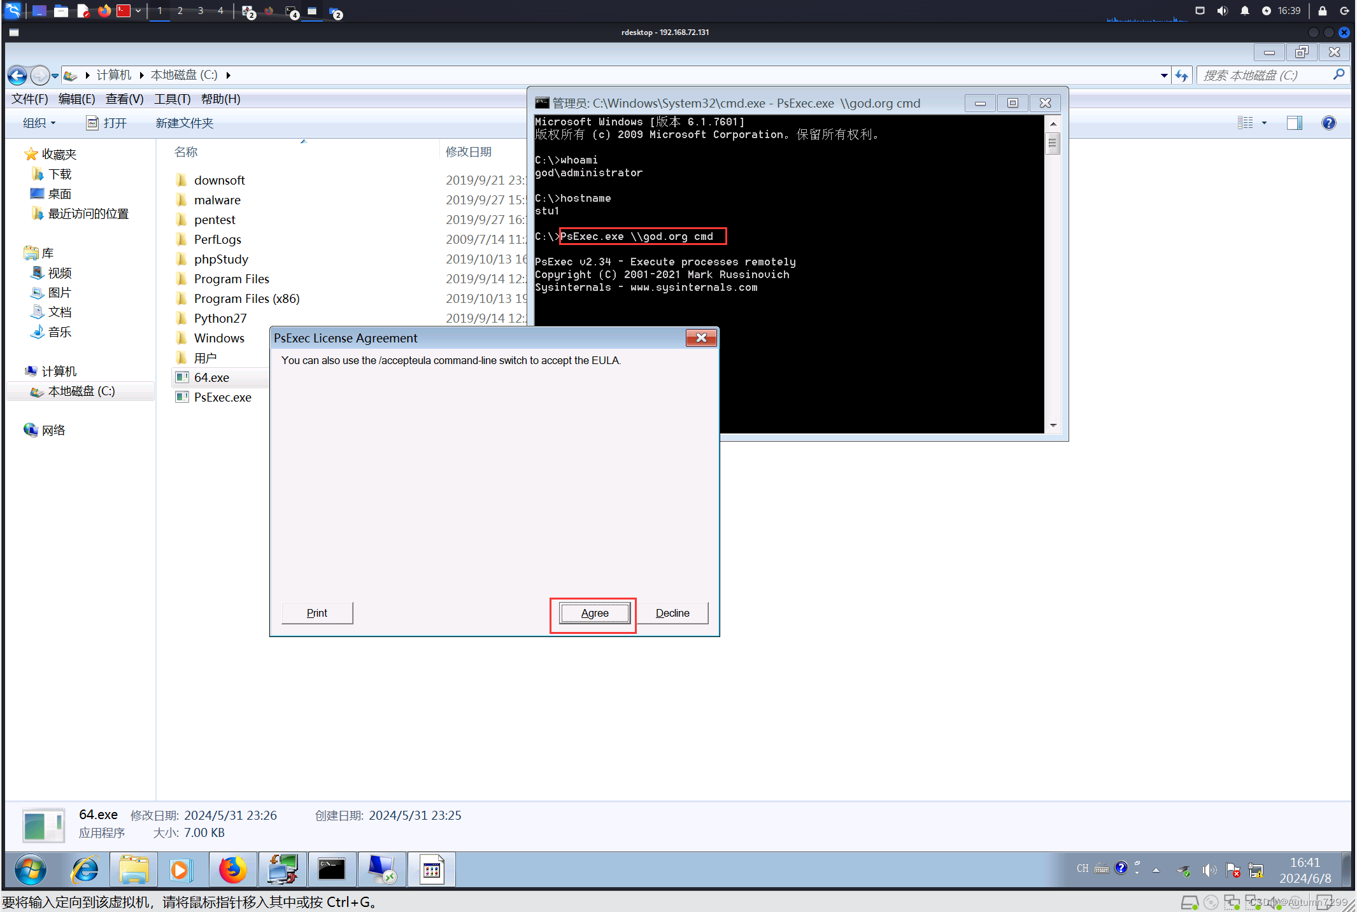Click the cmd window scrollbar down arrow
The image size is (1357, 912).
1053,425
